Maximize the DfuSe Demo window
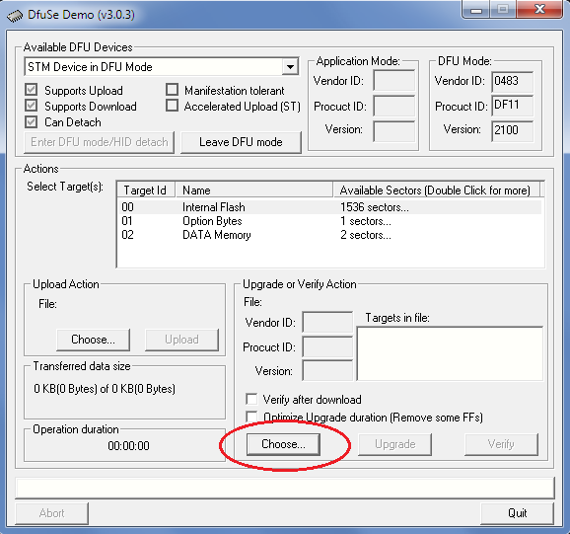570x534 pixels. (502, 9)
